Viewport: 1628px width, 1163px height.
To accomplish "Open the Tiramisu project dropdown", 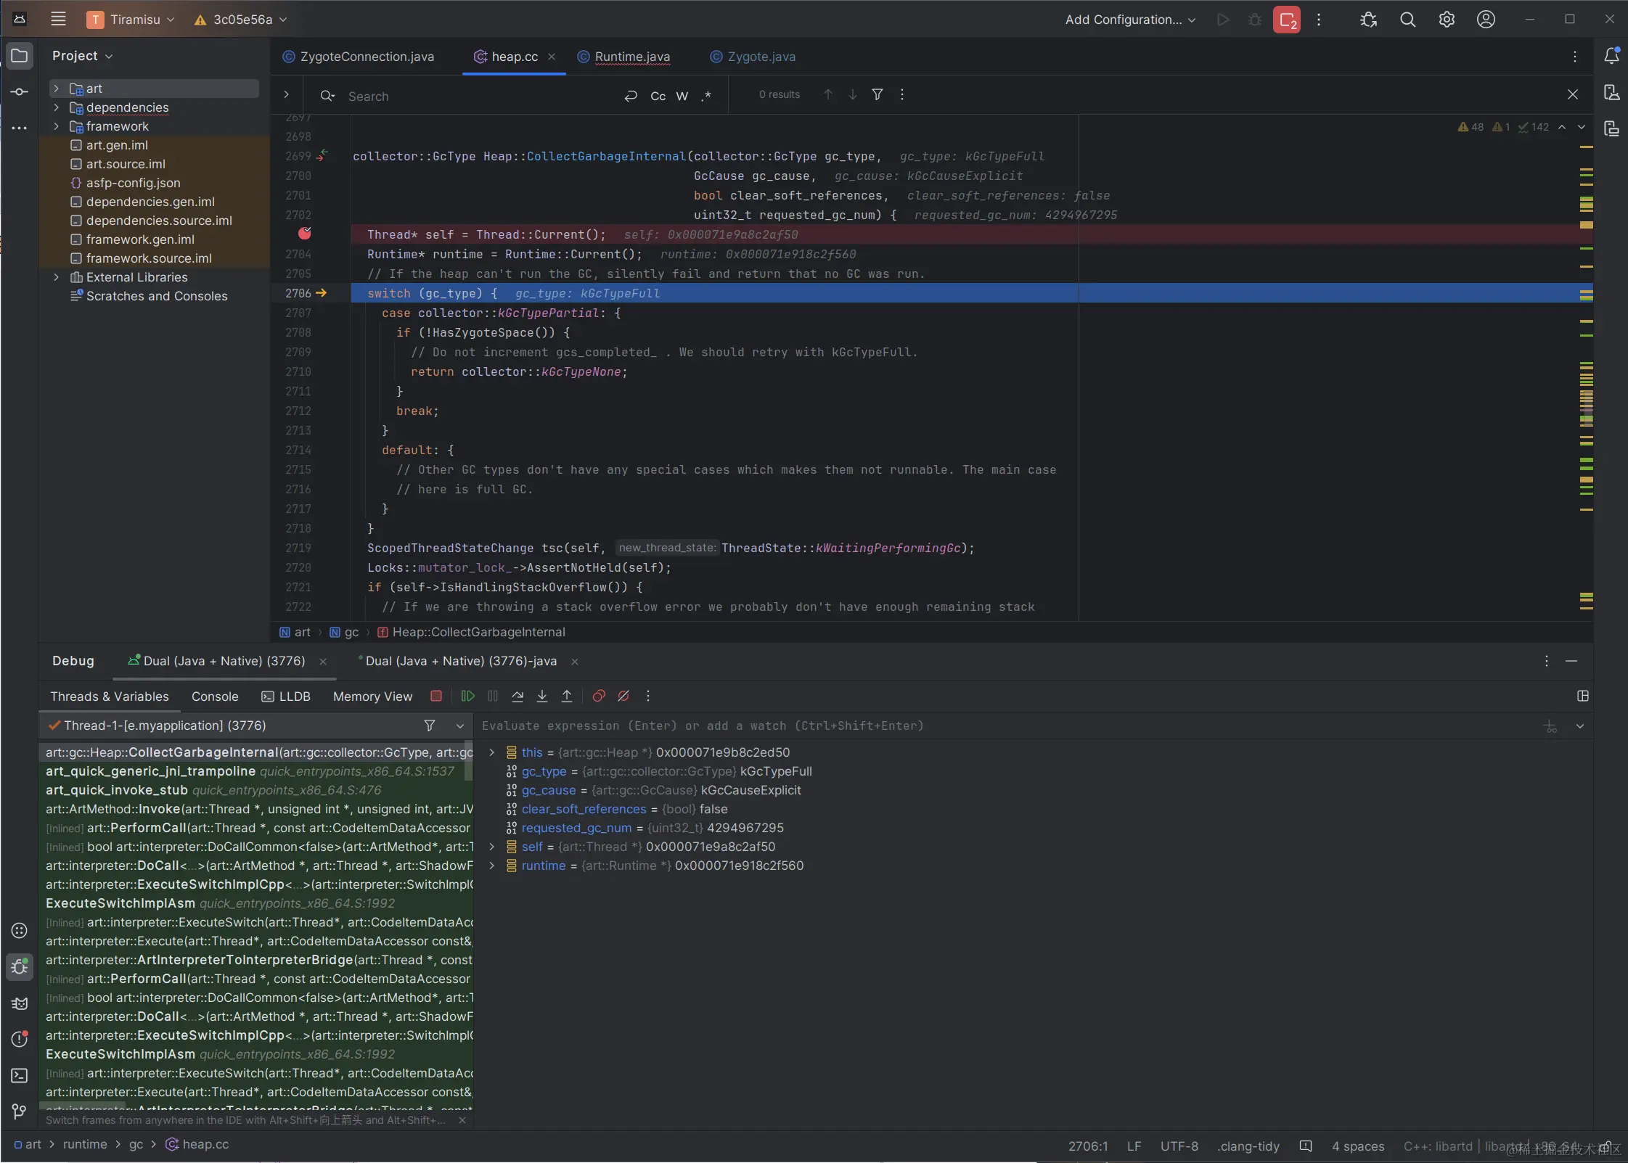I will coord(131,20).
